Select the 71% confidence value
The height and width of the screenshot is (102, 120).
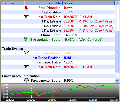point(67,53)
